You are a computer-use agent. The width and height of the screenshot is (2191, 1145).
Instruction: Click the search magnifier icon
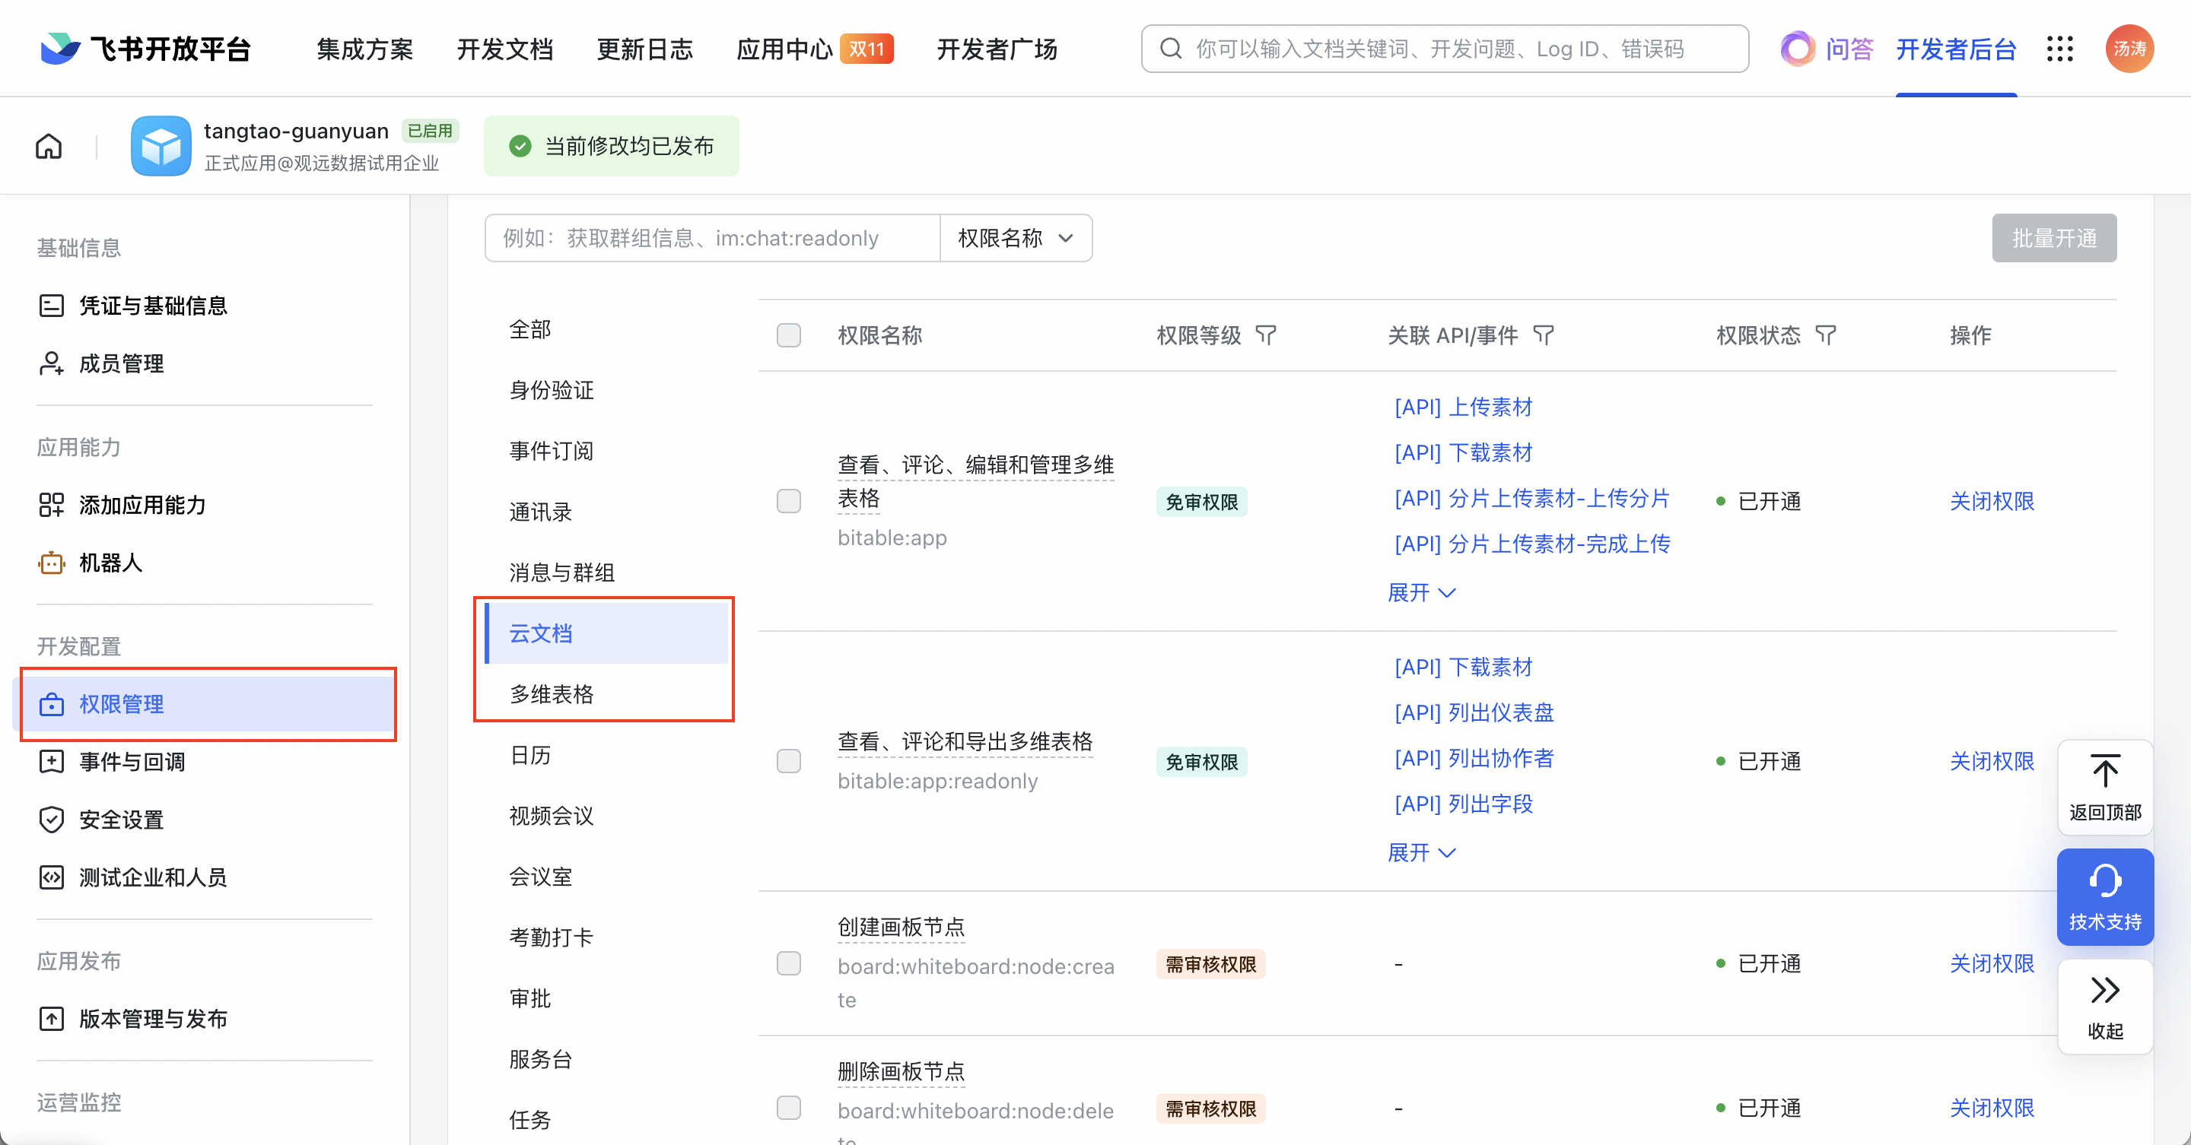[x=1172, y=49]
